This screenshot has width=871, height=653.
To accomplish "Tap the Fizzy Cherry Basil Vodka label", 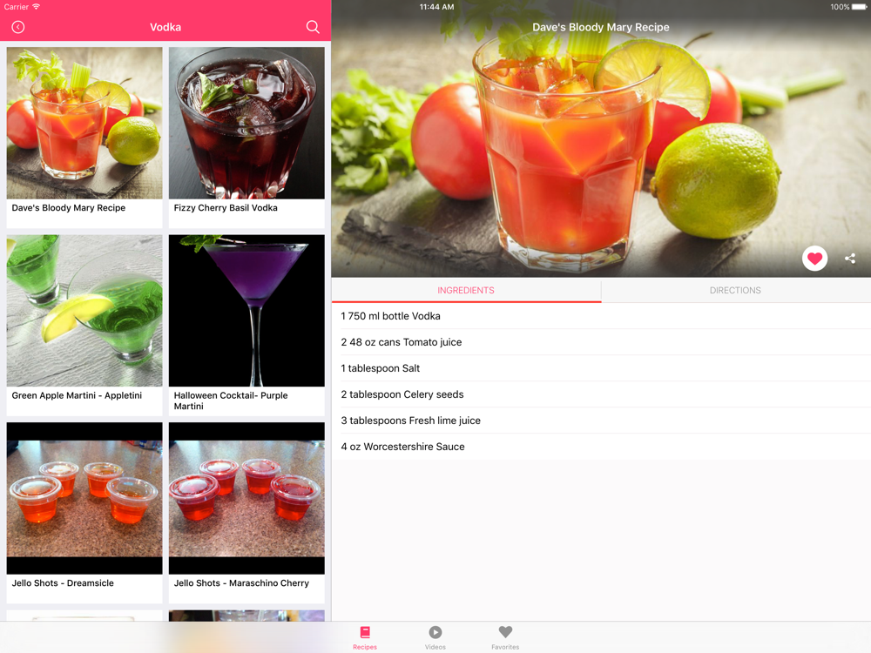I will tap(226, 208).
